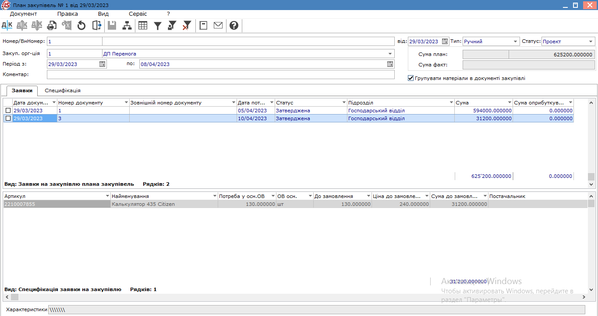Select date cell 05/04/2023
The height and width of the screenshot is (316, 598).
(x=255, y=111)
